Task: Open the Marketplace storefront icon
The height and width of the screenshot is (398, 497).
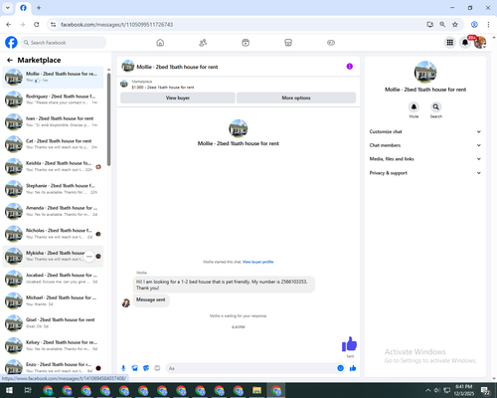Action: (x=288, y=43)
